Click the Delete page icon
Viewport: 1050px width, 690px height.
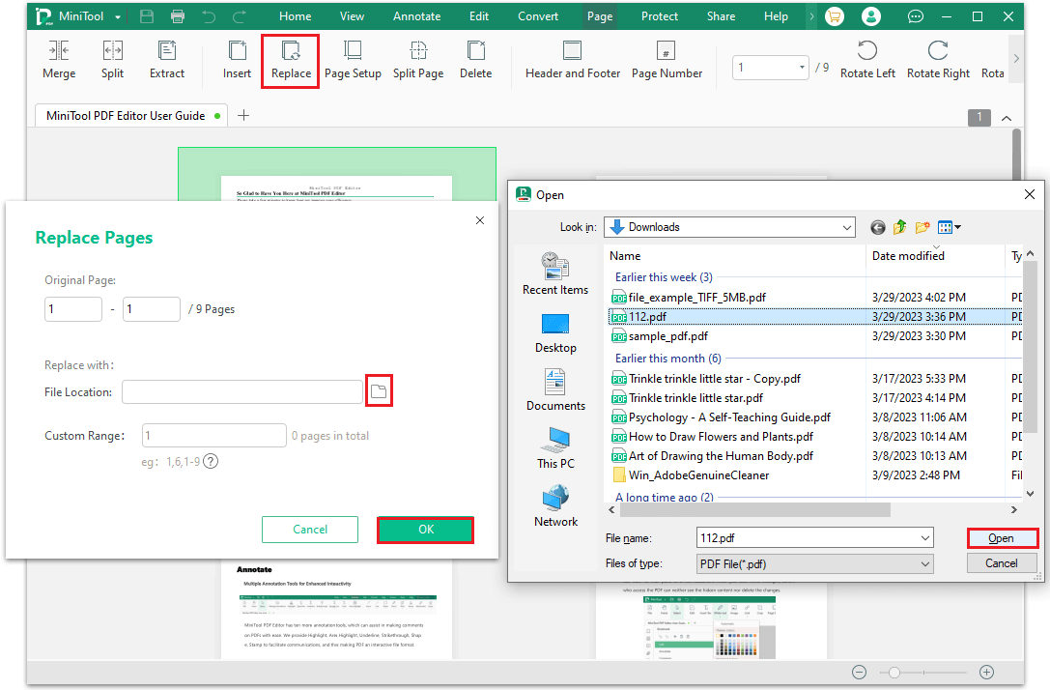(476, 51)
